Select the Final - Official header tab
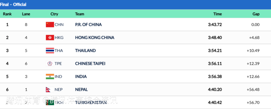The height and width of the screenshot is (109, 271). 13,5
